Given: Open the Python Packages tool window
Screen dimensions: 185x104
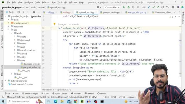Looking at the screenshot, I should 30,94.
